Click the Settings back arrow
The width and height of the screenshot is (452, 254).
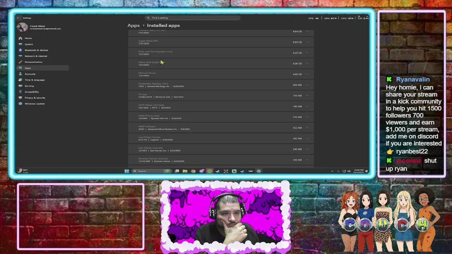point(18,18)
